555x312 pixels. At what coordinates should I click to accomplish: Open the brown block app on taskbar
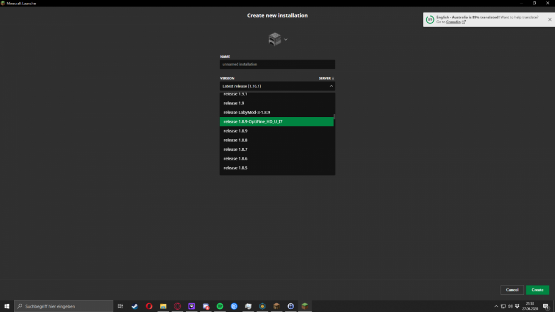click(x=276, y=306)
